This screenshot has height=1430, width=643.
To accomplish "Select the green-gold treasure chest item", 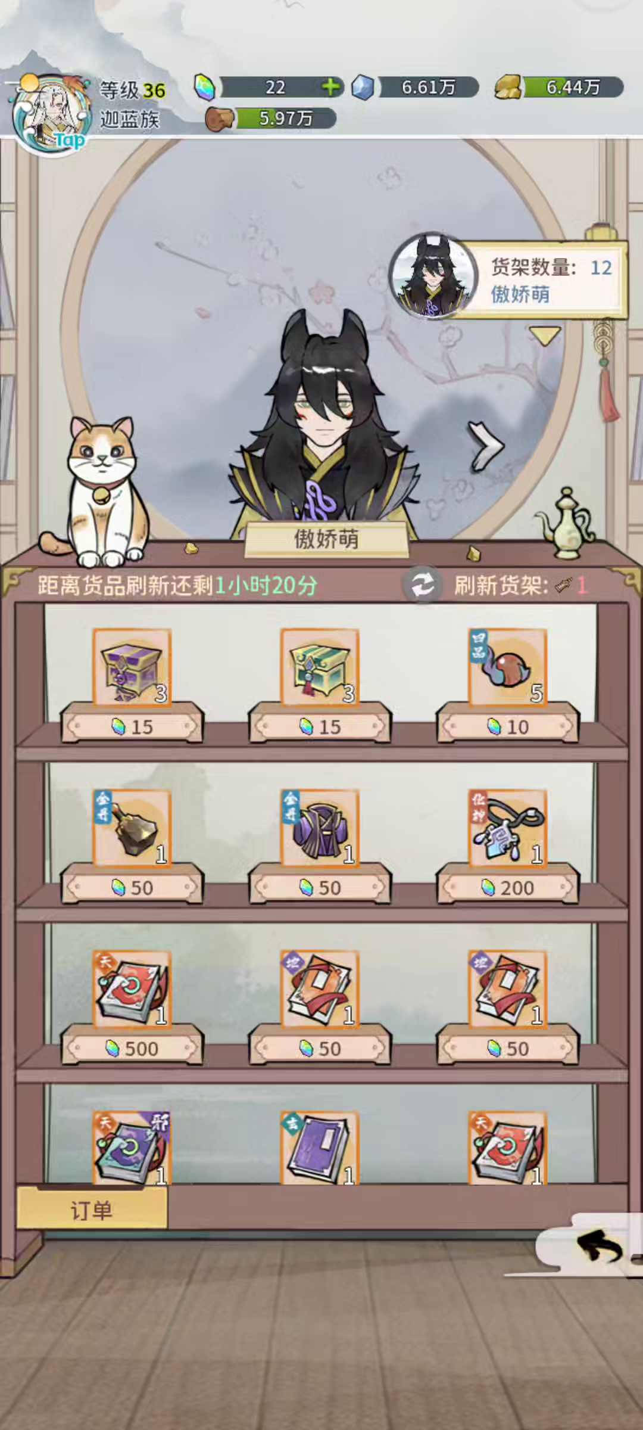I will pos(320,668).
